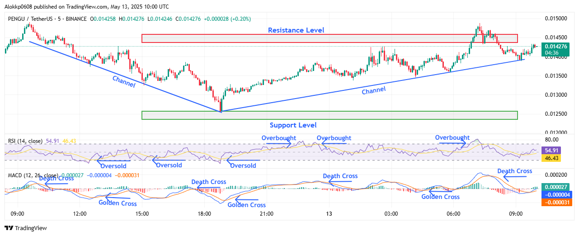
Task: Click the day 13 time axis label
Action: 329,214
